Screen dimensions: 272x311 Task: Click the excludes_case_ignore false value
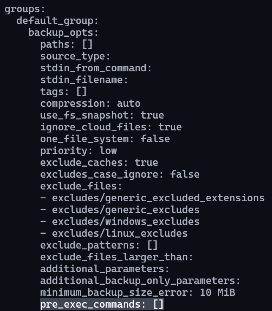185,175
